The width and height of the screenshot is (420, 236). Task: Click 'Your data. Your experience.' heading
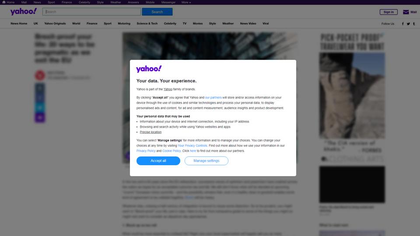[166, 81]
